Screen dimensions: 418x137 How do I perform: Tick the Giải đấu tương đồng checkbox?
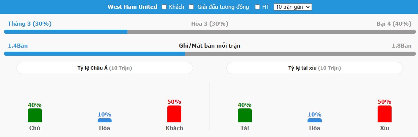(191, 7)
